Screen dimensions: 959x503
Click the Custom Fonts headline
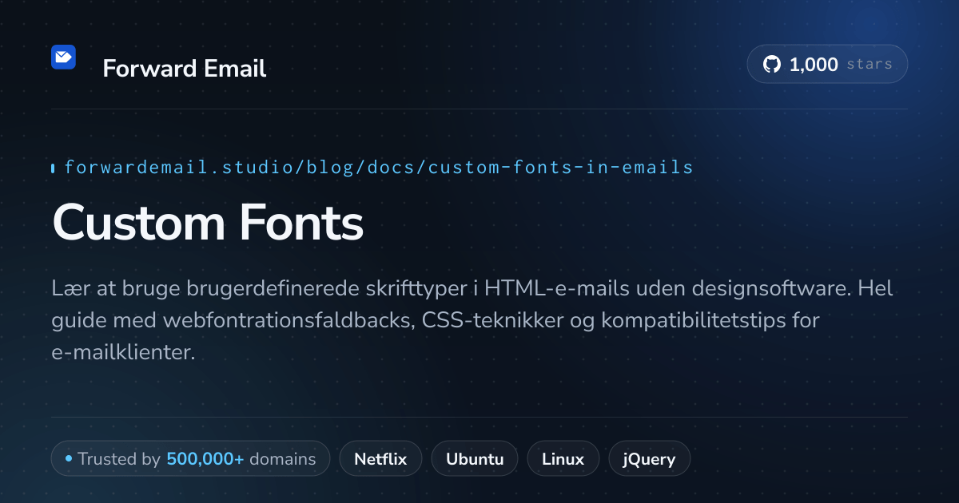tap(208, 222)
